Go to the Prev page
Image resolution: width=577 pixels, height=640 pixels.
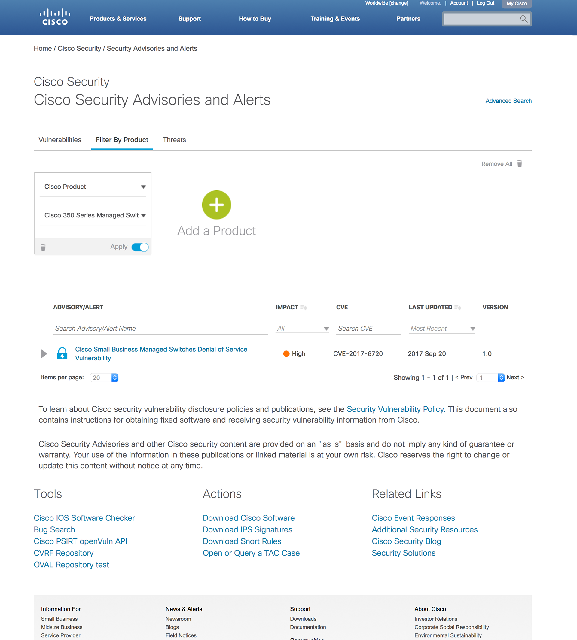pos(464,377)
